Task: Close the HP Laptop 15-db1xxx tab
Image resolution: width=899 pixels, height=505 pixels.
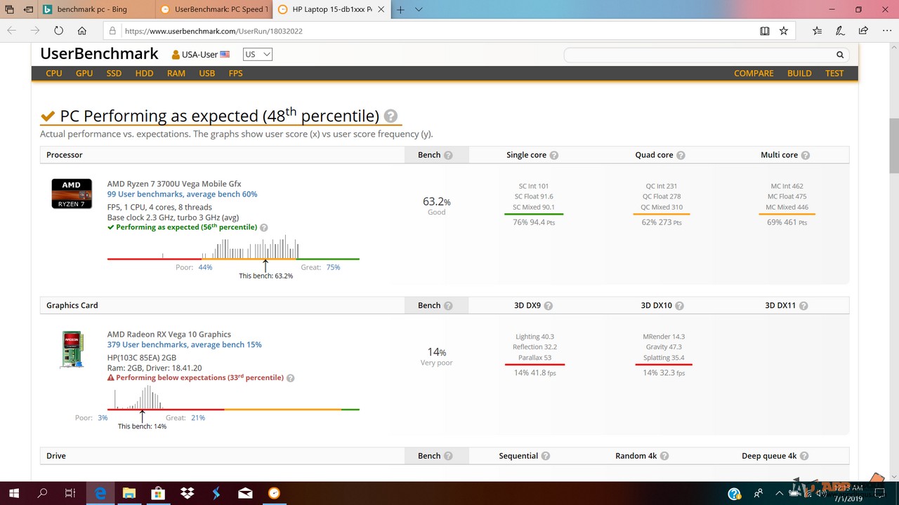Action: pos(380,10)
